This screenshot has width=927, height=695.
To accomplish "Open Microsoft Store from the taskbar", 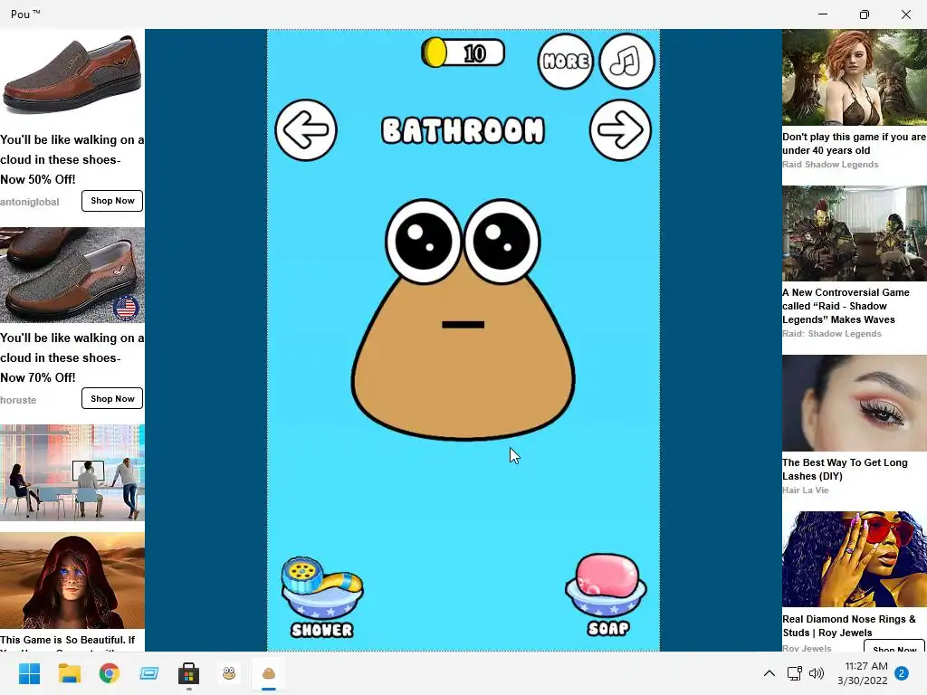I will (x=189, y=673).
